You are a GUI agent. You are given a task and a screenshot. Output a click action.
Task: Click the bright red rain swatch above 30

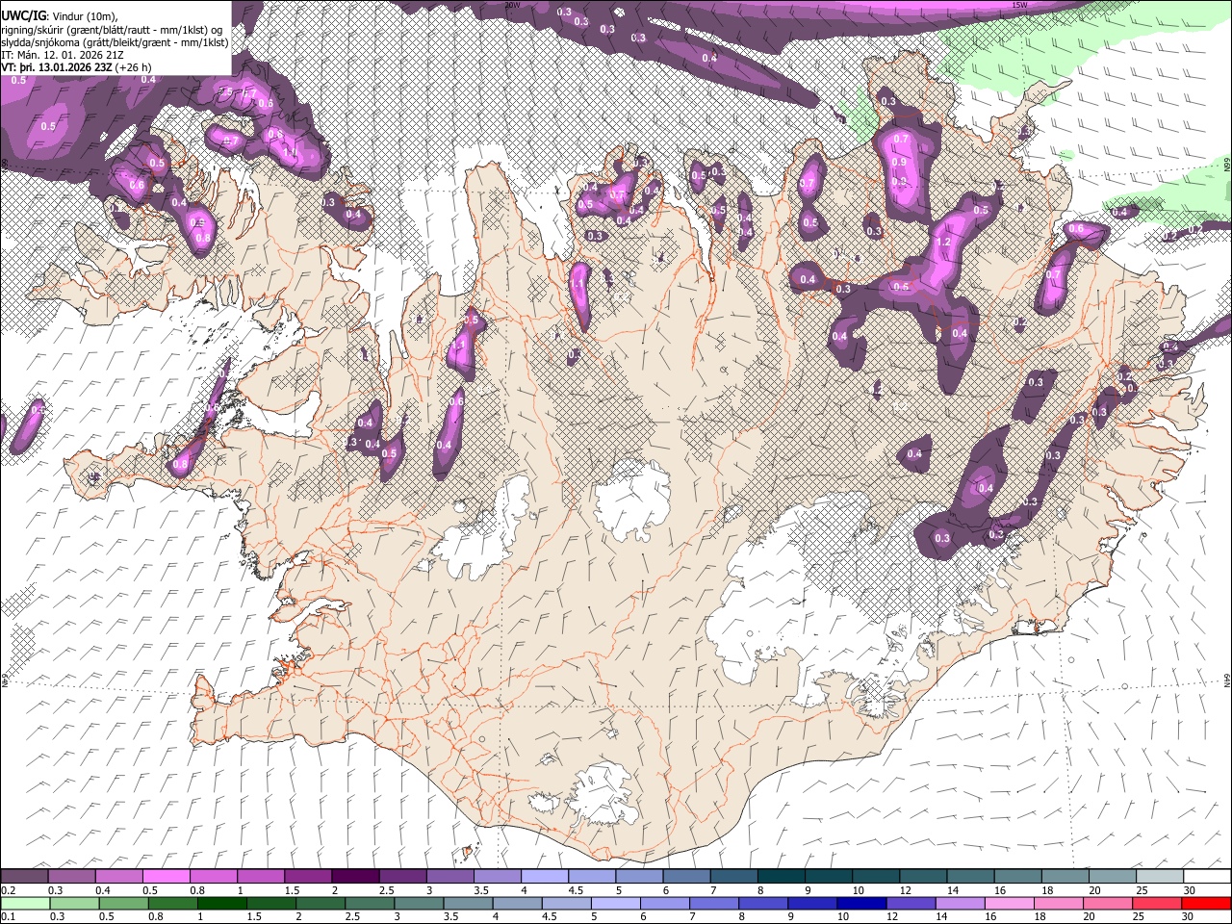pos(1205,903)
